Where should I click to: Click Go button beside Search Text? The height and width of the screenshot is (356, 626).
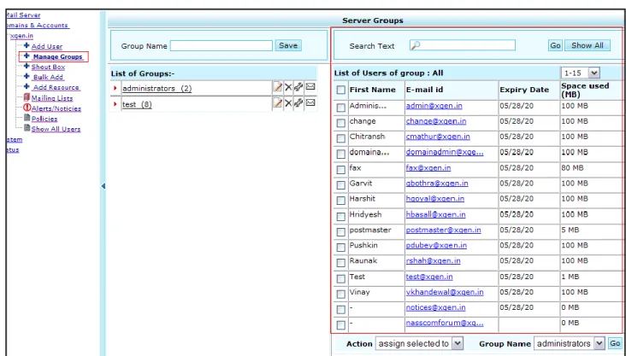coord(555,45)
